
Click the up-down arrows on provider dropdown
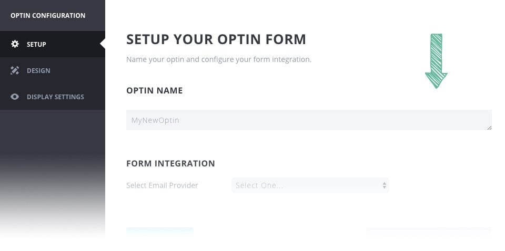pyautogui.click(x=385, y=185)
